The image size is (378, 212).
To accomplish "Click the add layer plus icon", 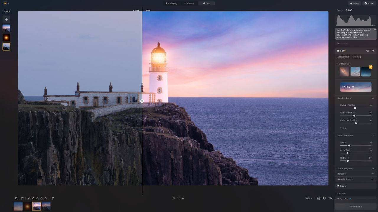I will tap(6, 19).
